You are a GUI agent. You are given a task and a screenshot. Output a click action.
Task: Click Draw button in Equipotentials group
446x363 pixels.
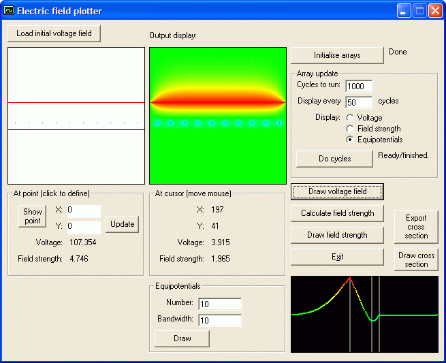[x=182, y=338]
